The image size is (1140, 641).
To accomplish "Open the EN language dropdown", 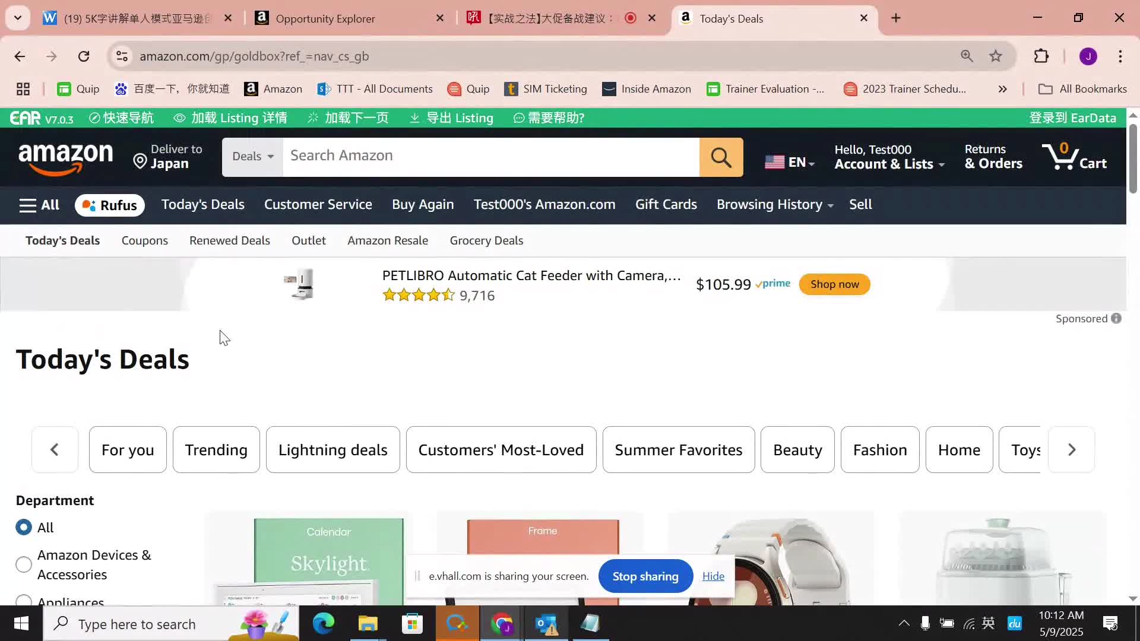I will point(790,161).
